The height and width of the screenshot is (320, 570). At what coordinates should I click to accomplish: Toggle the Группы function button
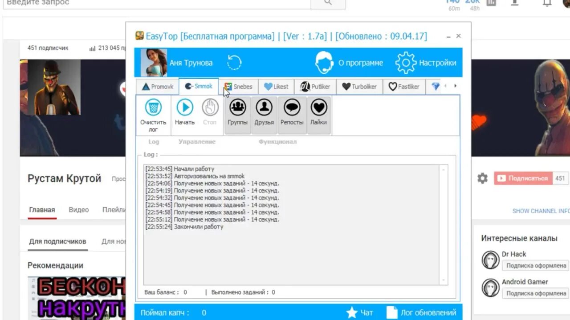[x=237, y=115]
